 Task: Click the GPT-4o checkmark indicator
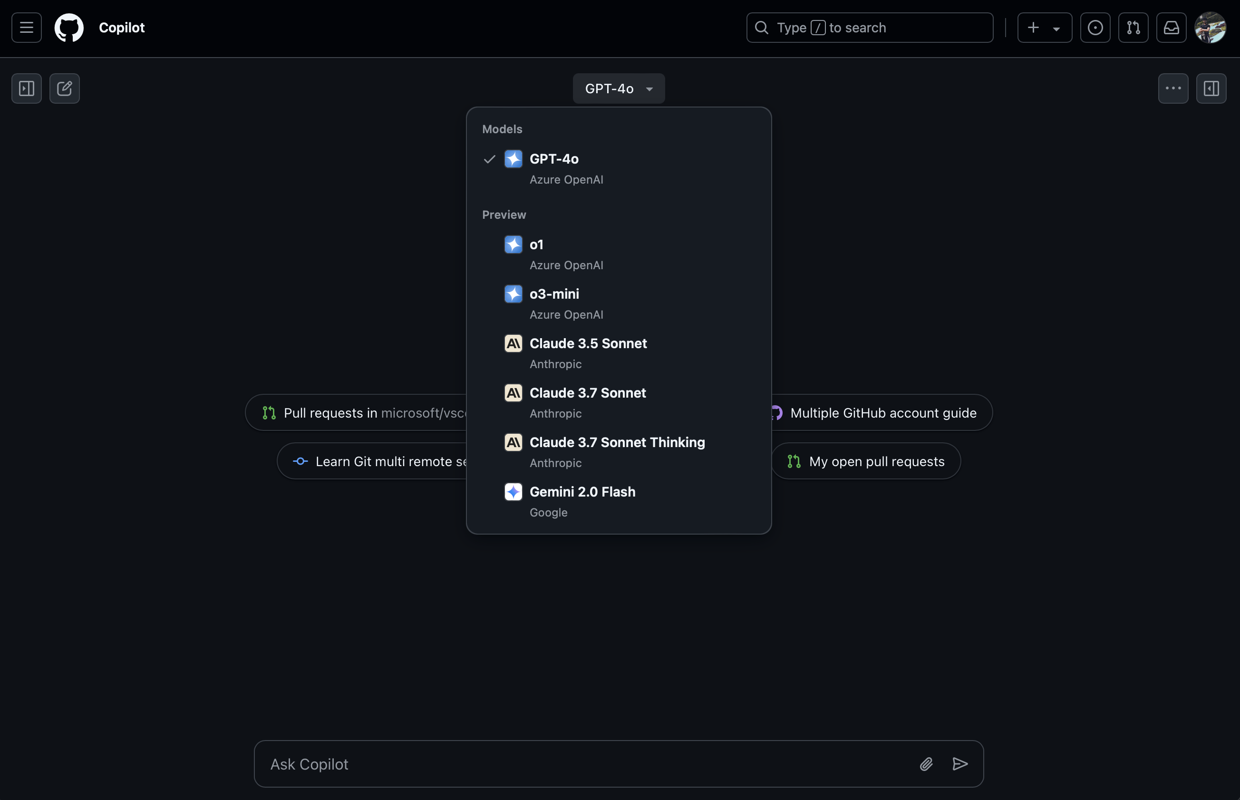click(x=489, y=159)
